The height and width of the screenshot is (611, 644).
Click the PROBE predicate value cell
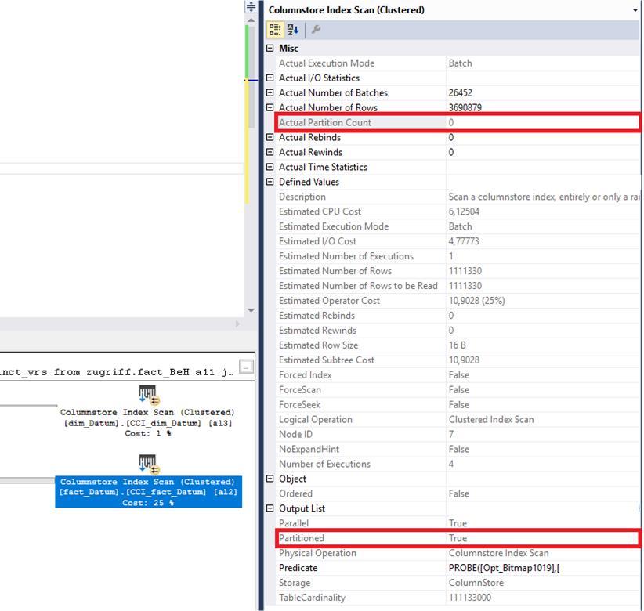coord(543,568)
